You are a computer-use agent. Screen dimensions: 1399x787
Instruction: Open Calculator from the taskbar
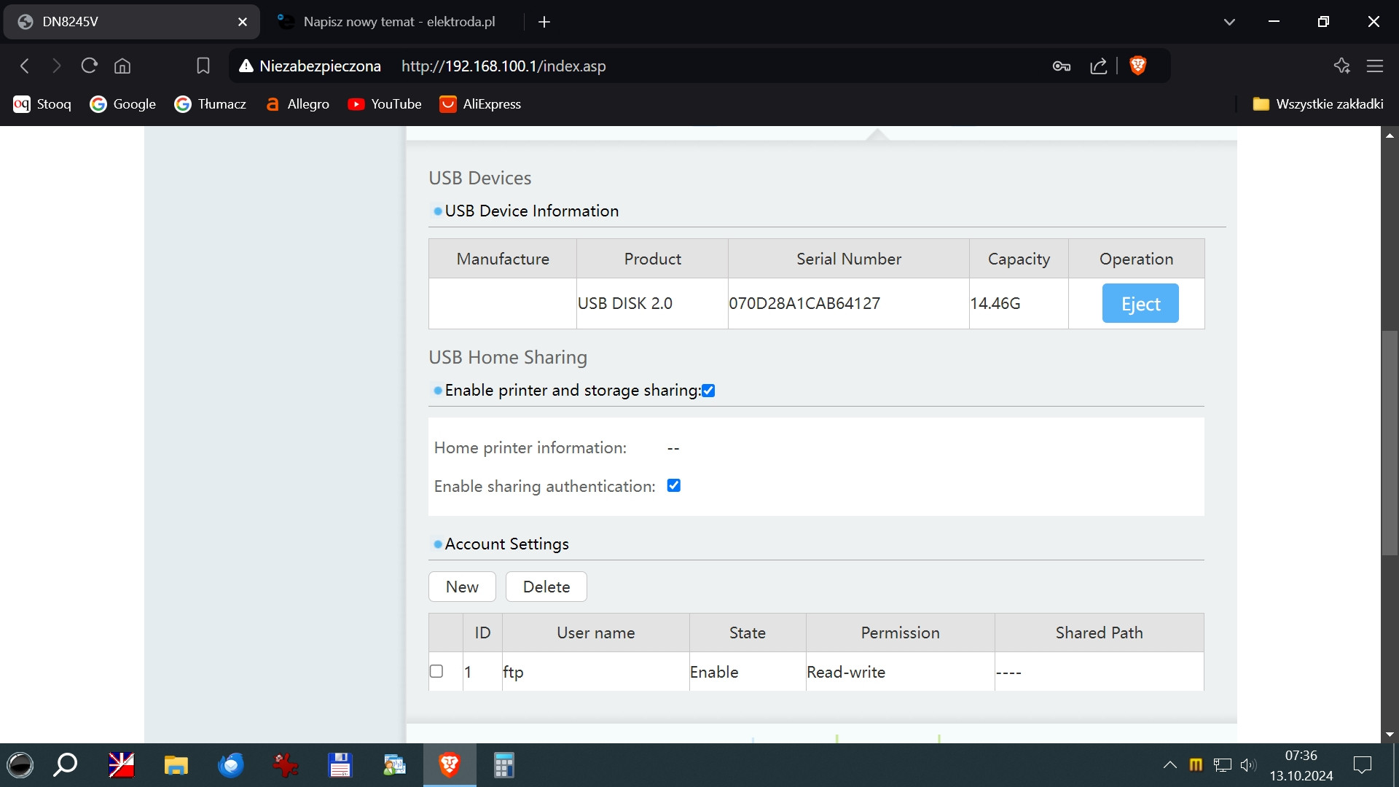click(503, 765)
